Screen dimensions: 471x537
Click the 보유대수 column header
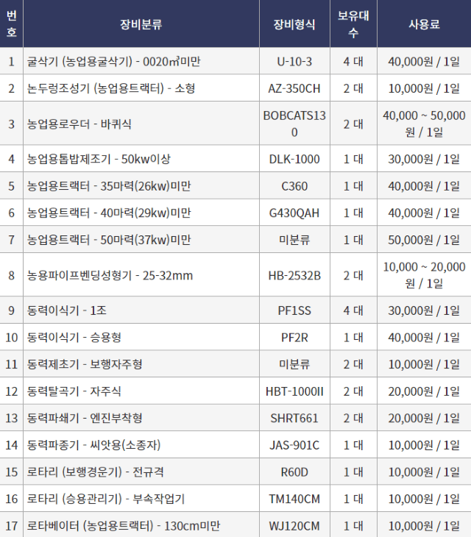click(353, 24)
